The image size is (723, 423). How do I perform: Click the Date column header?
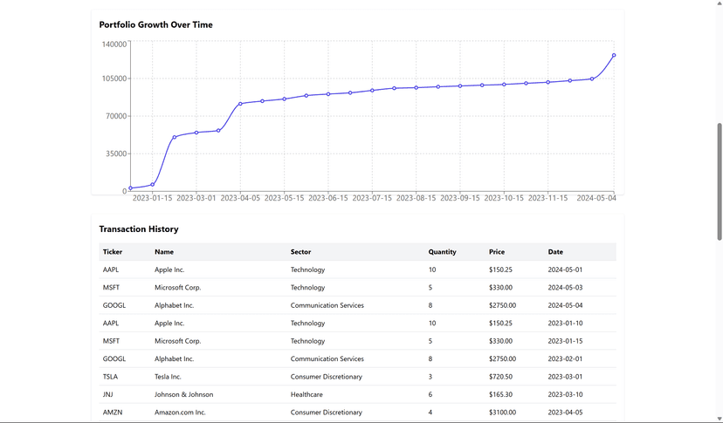coord(556,252)
